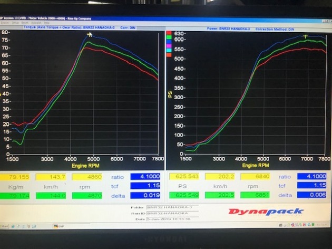Open the first menu in the menu bar
This screenshot has width=332, height=249.
(4, 23)
